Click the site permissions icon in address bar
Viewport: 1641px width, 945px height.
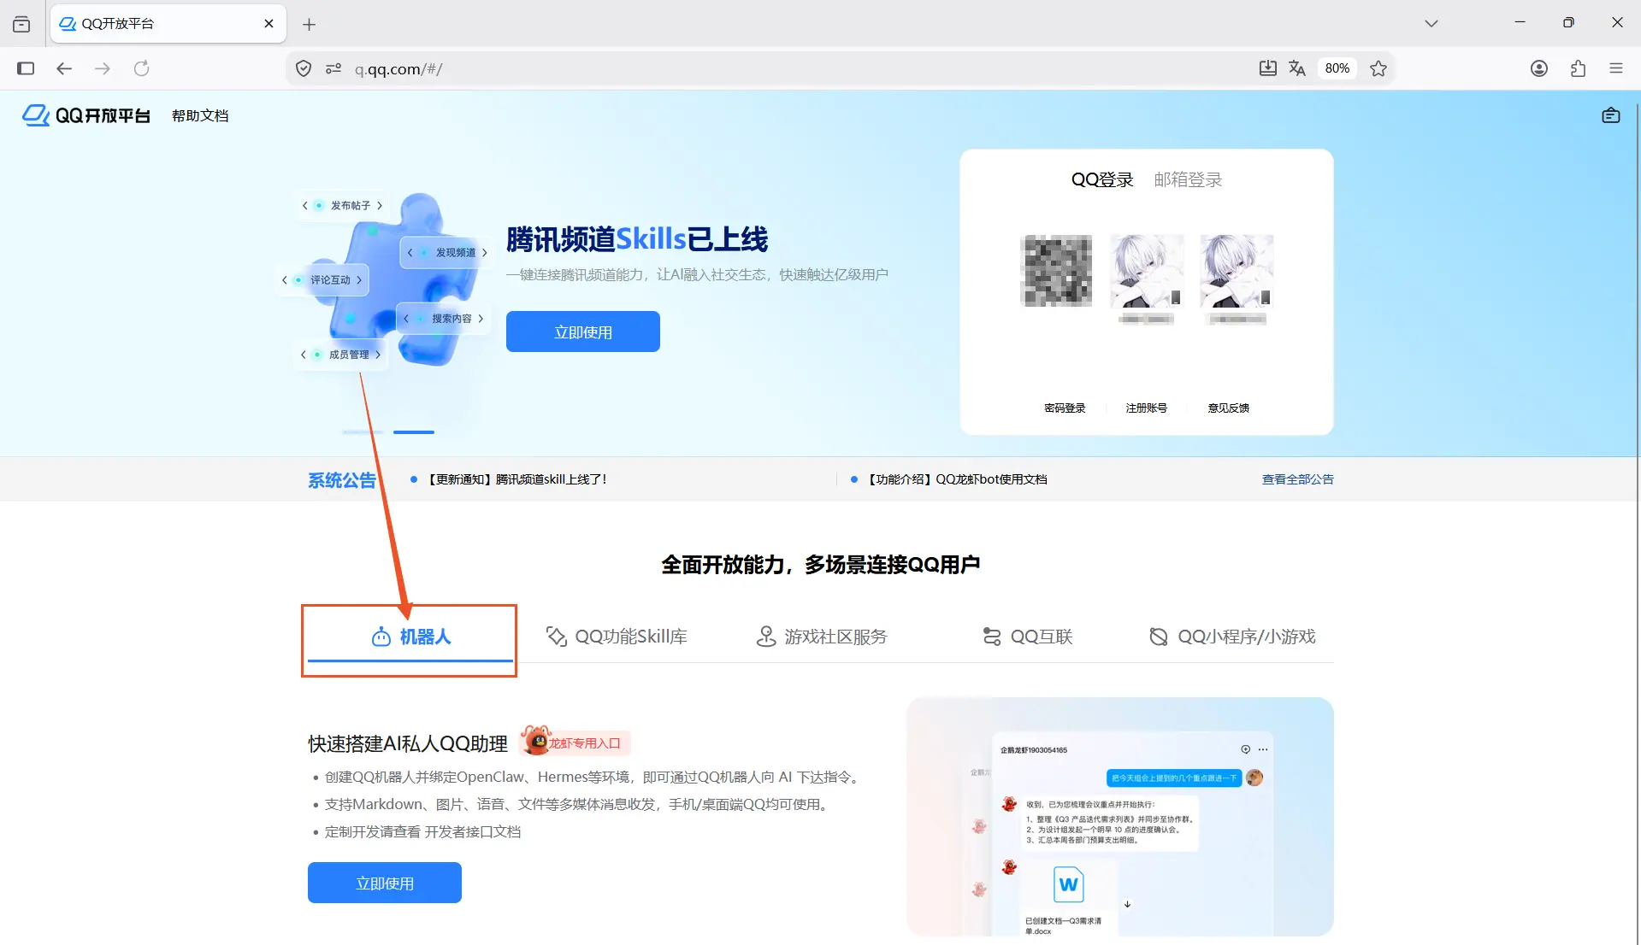point(334,68)
